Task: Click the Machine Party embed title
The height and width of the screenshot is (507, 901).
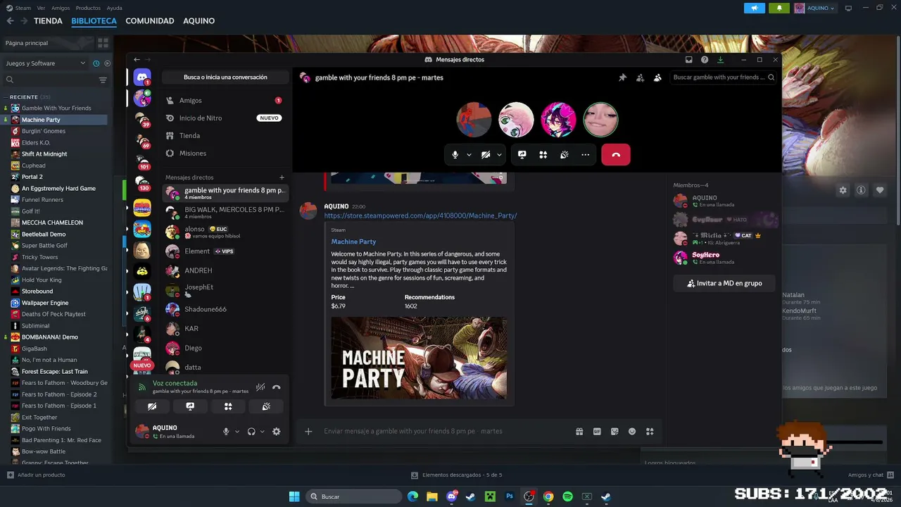Action: pyautogui.click(x=353, y=242)
